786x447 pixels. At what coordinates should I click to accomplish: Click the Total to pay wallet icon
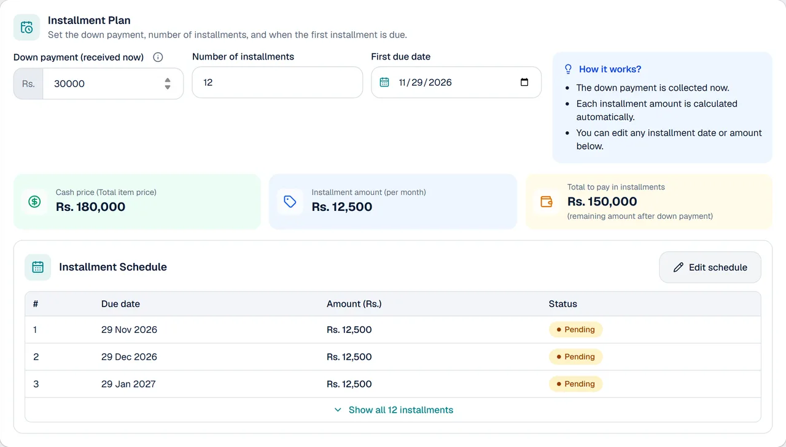pyautogui.click(x=546, y=201)
